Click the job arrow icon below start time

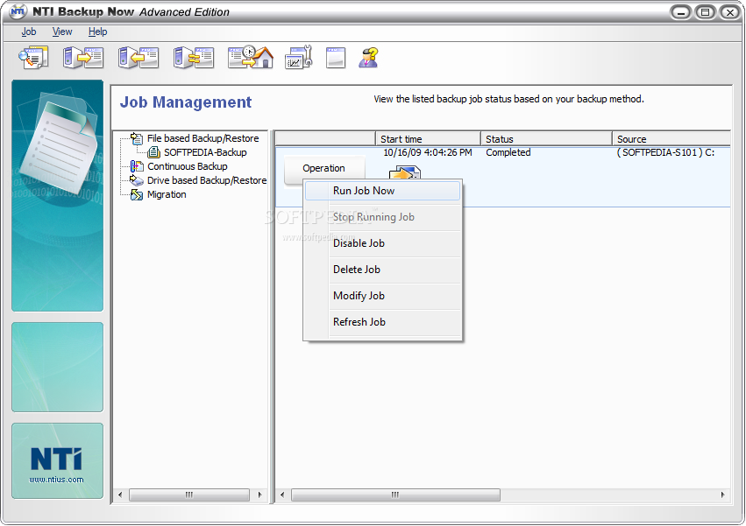click(x=404, y=172)
